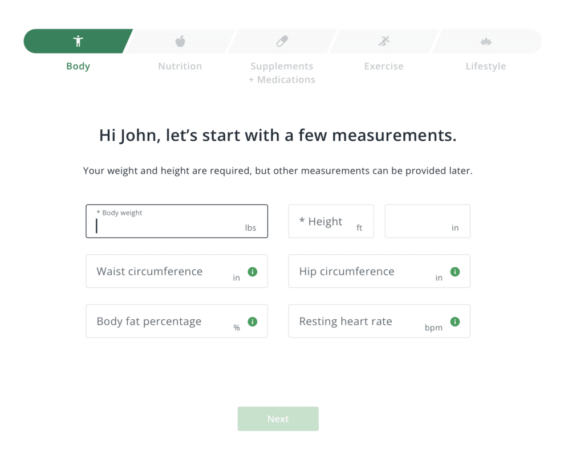Screen dimensions: 584x464
Task: Show Resting heart rate info icon
Action: (x=455, y=321)
